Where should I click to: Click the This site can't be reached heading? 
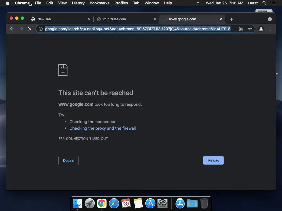96,93
